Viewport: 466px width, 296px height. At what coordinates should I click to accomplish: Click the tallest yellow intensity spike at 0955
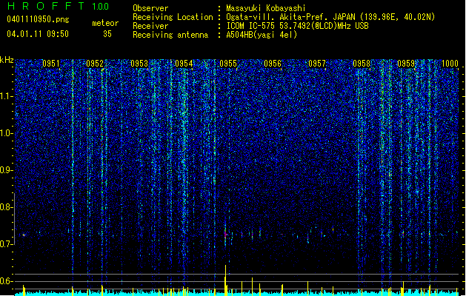[x=225, y=279]
